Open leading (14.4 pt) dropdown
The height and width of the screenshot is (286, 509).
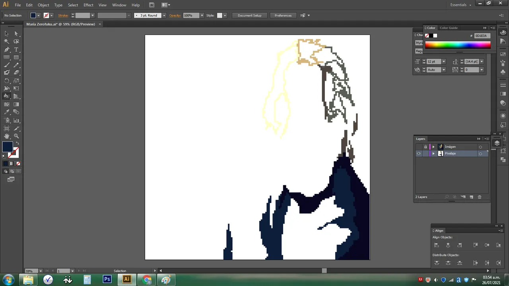[x=482, y=62]
